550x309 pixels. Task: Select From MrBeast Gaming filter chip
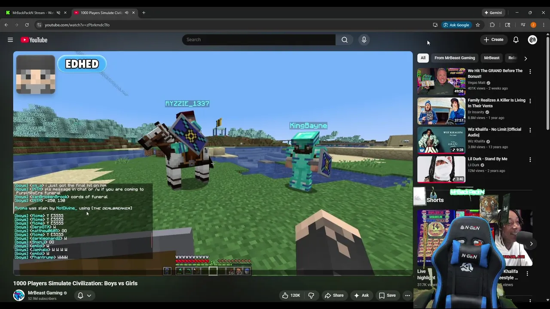[x=455, y=58]
